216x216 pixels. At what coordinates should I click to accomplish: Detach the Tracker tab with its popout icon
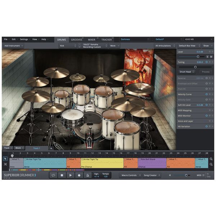(x=113, y=38)
